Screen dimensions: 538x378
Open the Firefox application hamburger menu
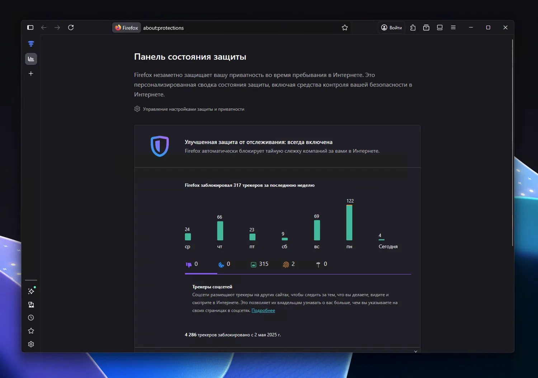click(x=453, y=28)
